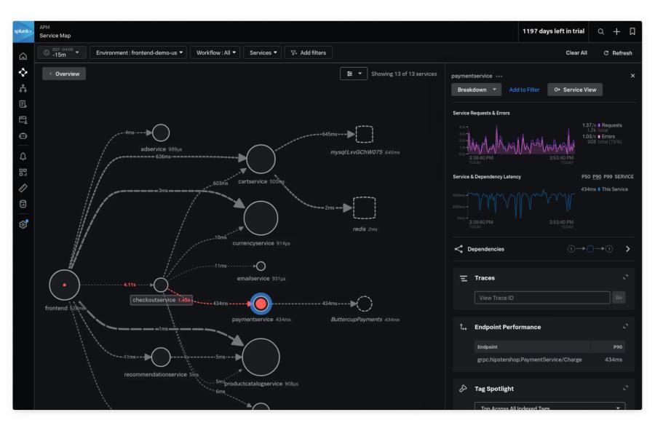This screenshot has height=431, width=655.
Task: Click the 1197 days left in trial text
Action: 553,31
